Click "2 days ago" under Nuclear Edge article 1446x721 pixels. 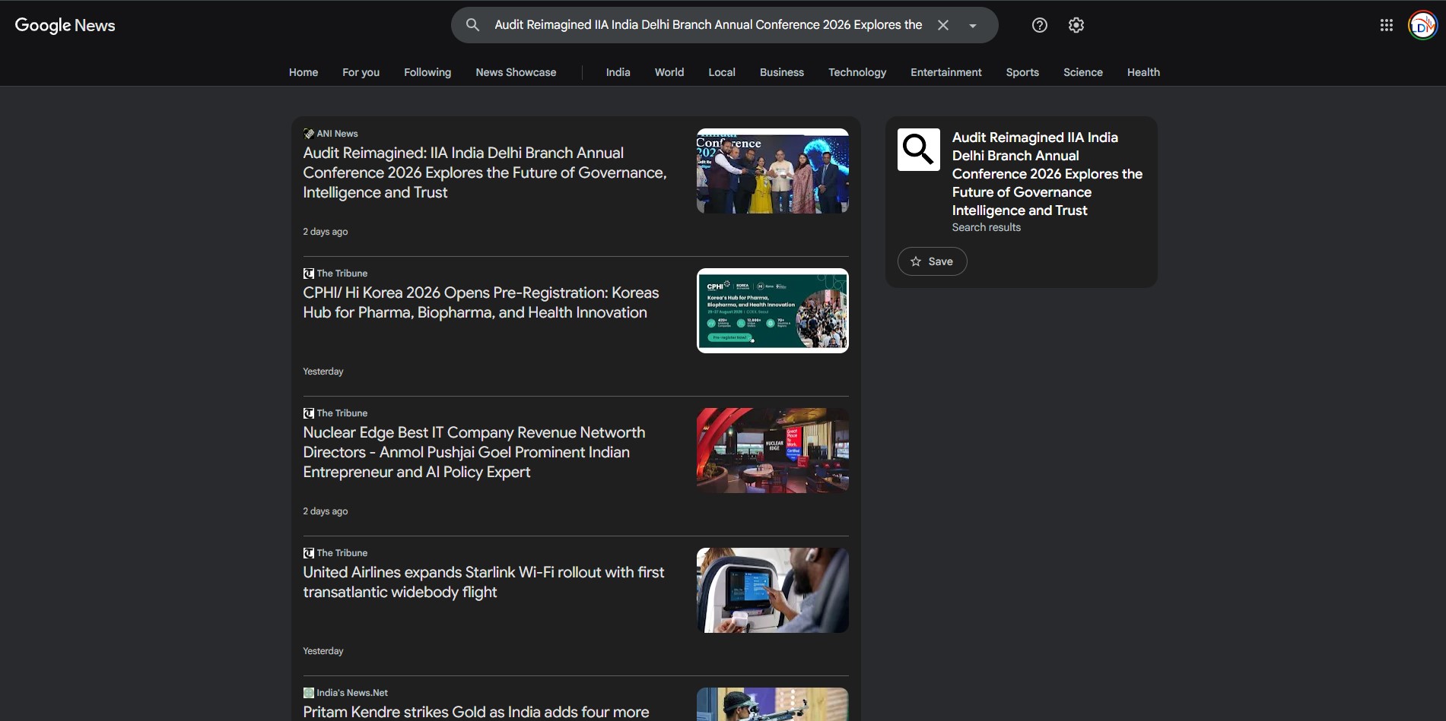326,511
